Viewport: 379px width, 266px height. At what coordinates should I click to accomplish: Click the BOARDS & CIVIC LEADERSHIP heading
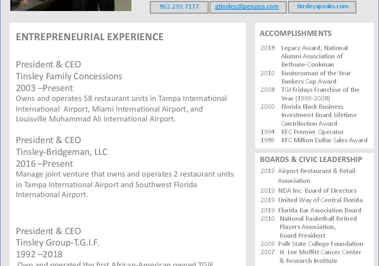(x=311, y=160)
